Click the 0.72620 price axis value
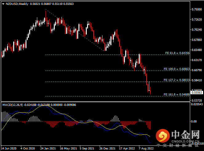This screenshot has width=204, height=151. pyautogui.click(x=197, y=20)
